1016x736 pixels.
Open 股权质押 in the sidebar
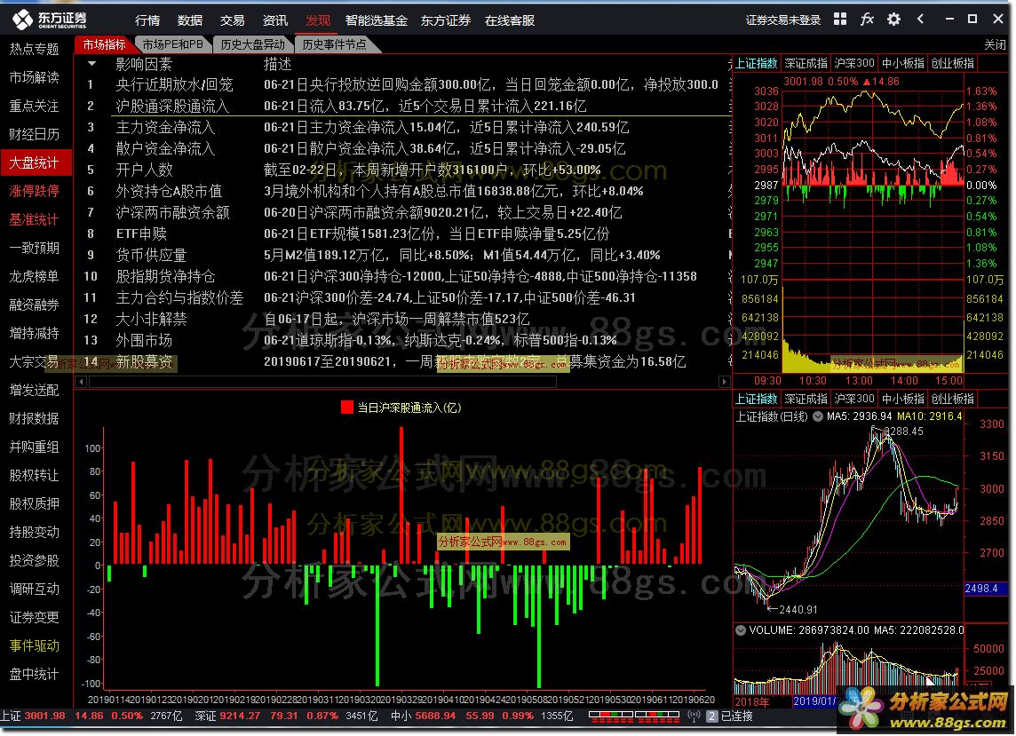click(x=35, y=503)
